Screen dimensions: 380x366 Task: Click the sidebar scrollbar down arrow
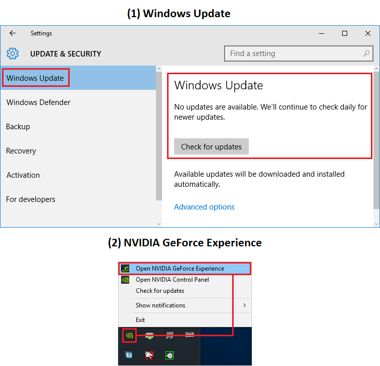[159, 223]
